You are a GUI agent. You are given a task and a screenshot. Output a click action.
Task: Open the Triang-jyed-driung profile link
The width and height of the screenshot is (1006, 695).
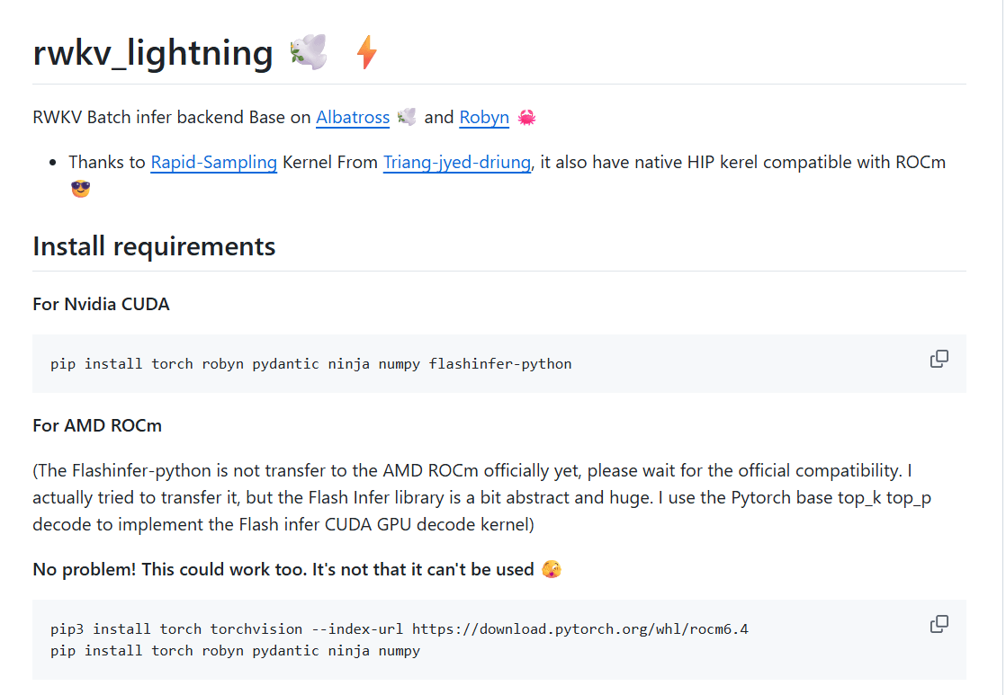click(x=456, y=162)
